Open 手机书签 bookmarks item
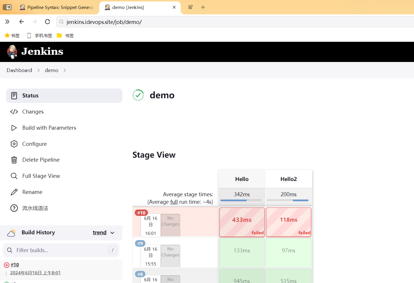The image size is (414, 283). tap(39, 35)
